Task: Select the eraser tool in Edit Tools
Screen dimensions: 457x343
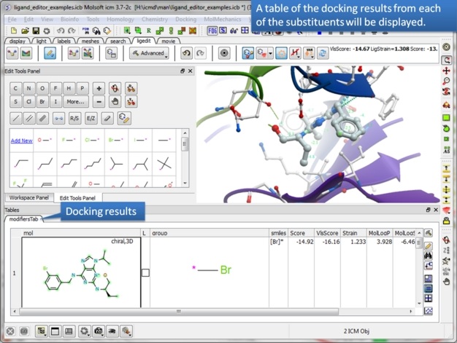Action: point(107,118)
